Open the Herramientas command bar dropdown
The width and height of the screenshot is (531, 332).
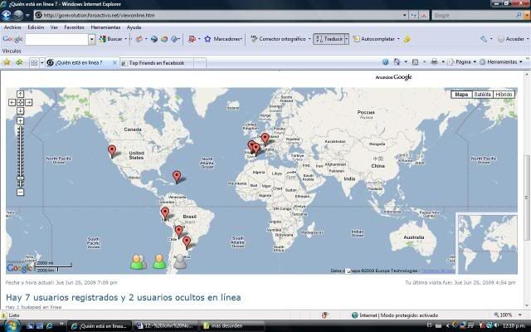pos(501,62)
